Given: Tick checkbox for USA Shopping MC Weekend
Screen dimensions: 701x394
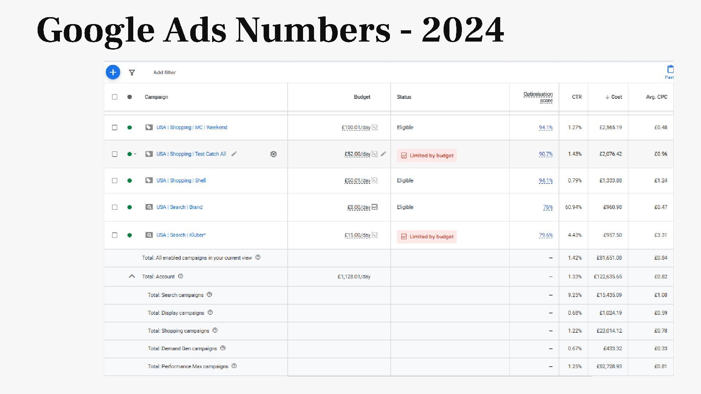Looking at the screenshot, I should (x=115, y=127).
